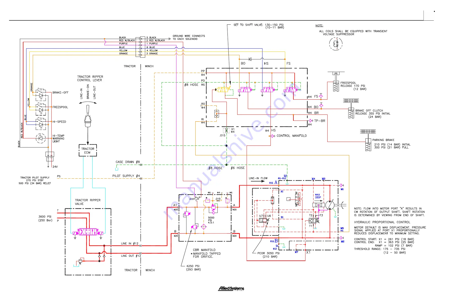This screenshot has height=299, width=462.
Task: Click the 'CBR MANIFOLD' label
Action: [204, 250]
